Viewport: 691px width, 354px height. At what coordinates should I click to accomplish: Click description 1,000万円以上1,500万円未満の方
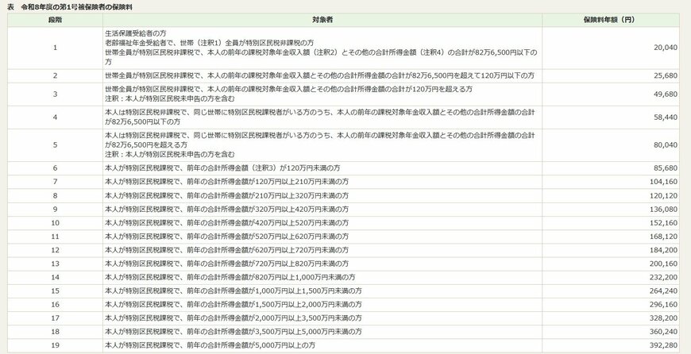234,291
